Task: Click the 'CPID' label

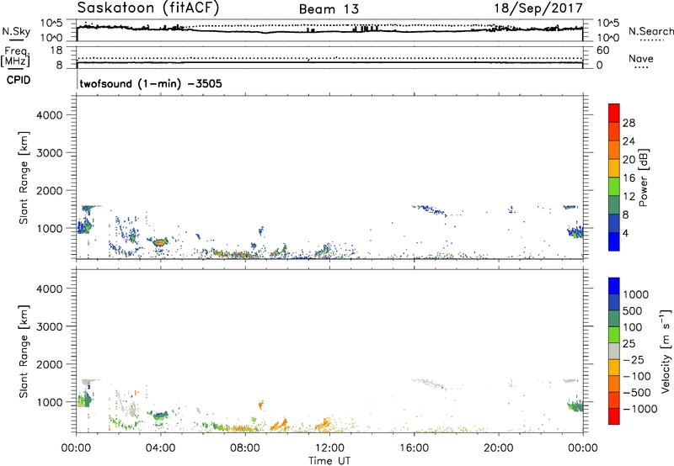Action: 19,80
